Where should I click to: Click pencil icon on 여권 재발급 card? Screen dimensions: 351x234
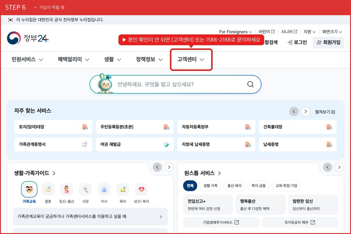coord(166,144)
